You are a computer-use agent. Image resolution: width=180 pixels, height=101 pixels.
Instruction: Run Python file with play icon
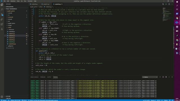pyautogui.click(x=166, y=4)
